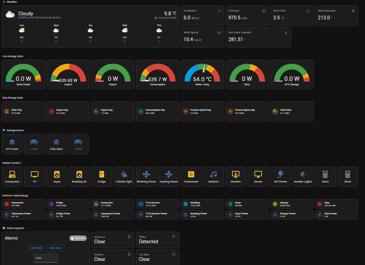Open the Water Temp gauge
The height and width of the screenshot is (265, 365).
(x=202, y=74)
